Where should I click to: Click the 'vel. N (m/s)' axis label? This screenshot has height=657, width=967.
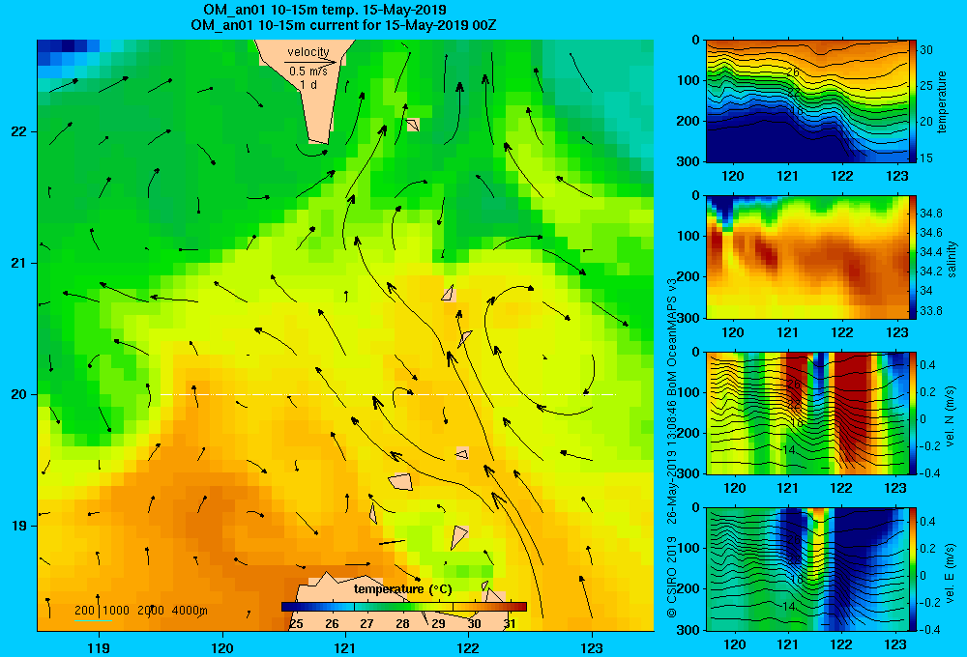(x=951, y=416)
